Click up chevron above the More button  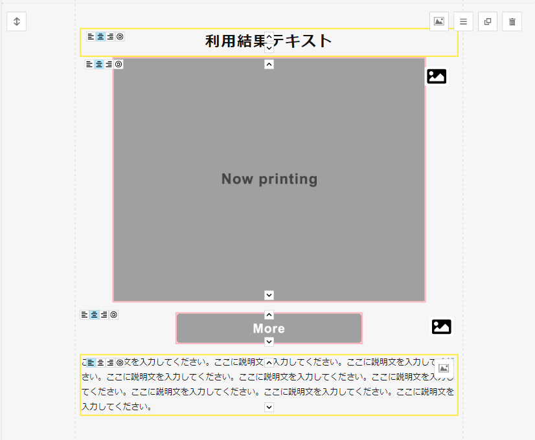pyautogui.click(x=269, y=315)
